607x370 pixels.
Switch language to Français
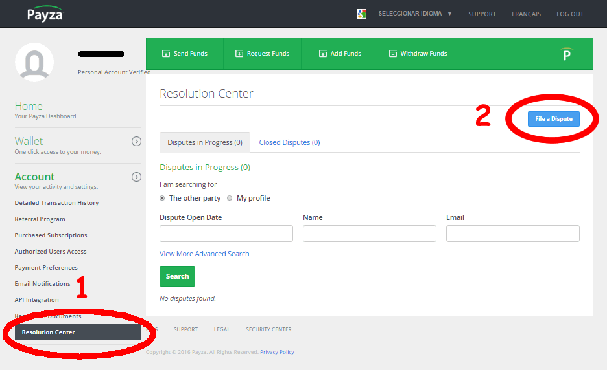coord(526,14)
